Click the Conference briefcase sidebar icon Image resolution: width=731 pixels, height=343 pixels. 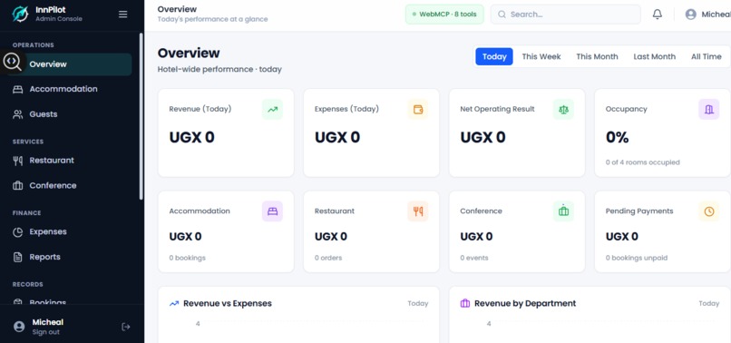click(x=18, y=186)
